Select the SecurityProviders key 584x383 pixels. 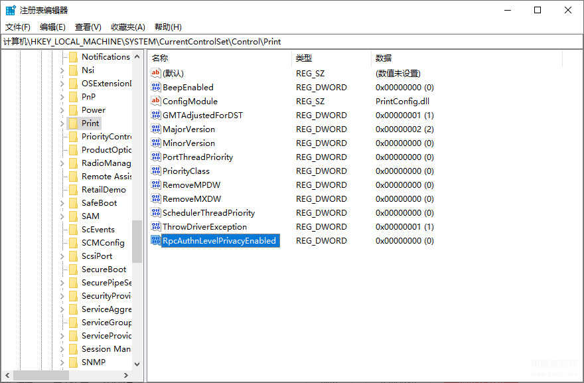coord(106,296)
